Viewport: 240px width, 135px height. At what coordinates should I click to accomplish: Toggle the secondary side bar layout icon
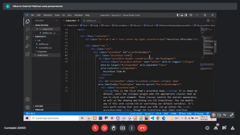pos(186,15)
